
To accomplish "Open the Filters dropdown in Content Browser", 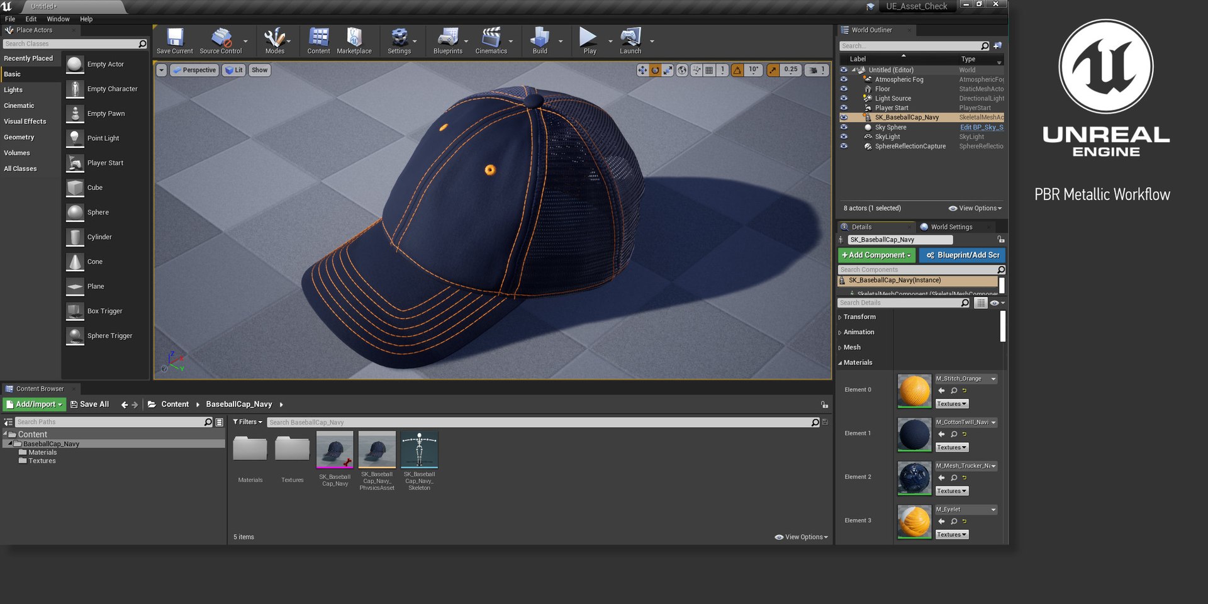I will click(247, 422).
